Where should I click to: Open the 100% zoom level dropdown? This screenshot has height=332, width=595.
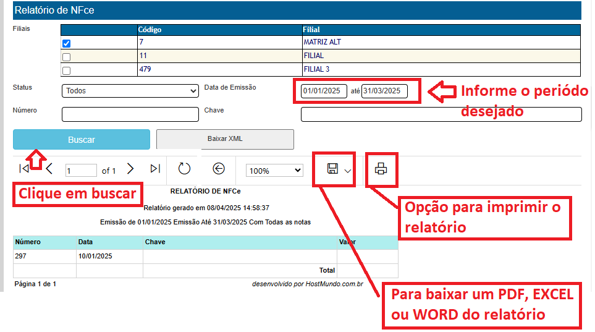274,170
